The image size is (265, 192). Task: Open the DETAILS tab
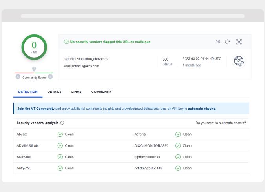54,92
